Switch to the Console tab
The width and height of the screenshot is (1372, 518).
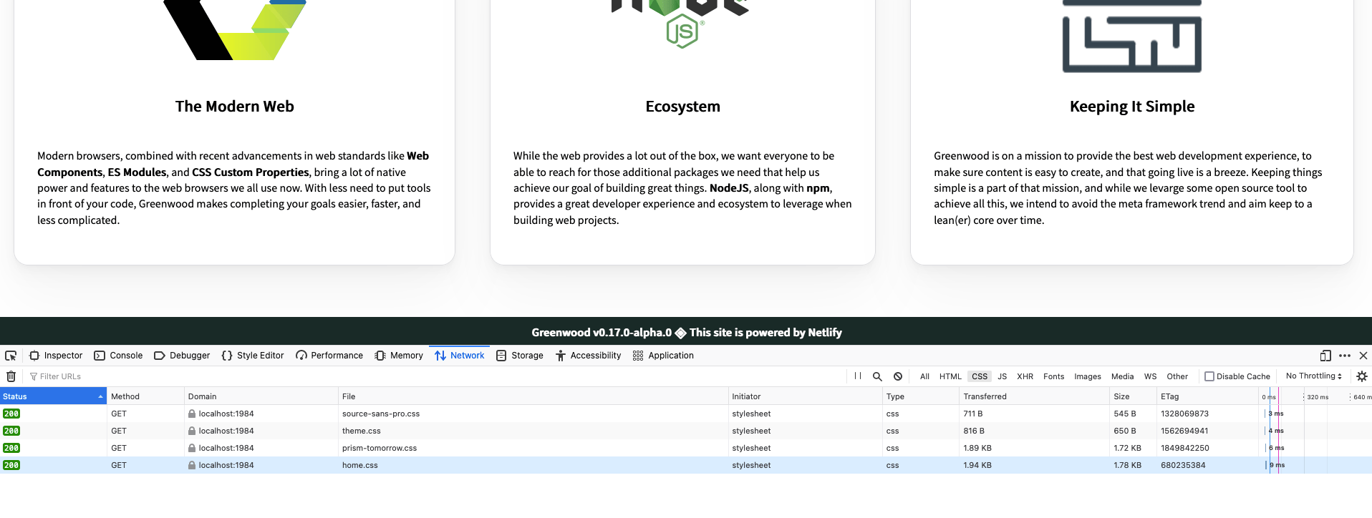[119, 356]
